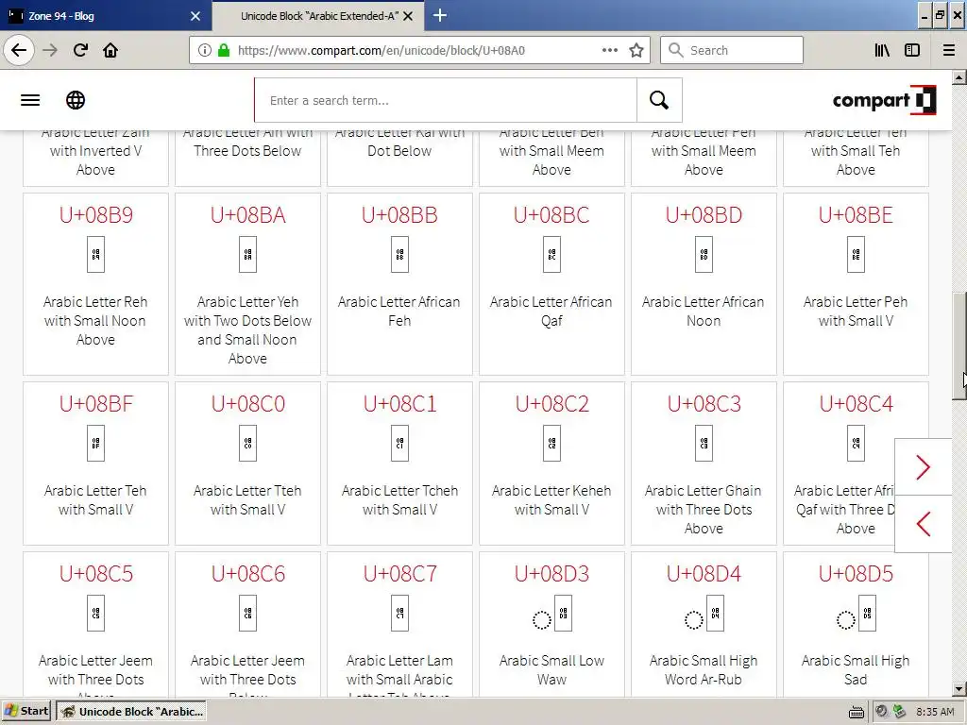Screen dimensions: 967x725
Task: Click the browser forward arrow
Action: point(50,50)
